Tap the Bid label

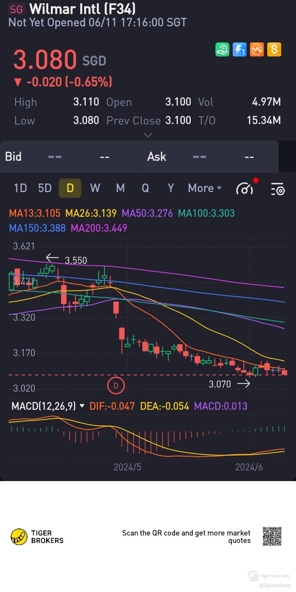[x=13, y=157]
